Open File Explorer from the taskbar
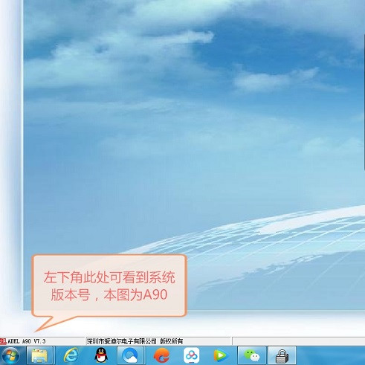This screenshot has height=365, width=365. click(x=39, y=356)
